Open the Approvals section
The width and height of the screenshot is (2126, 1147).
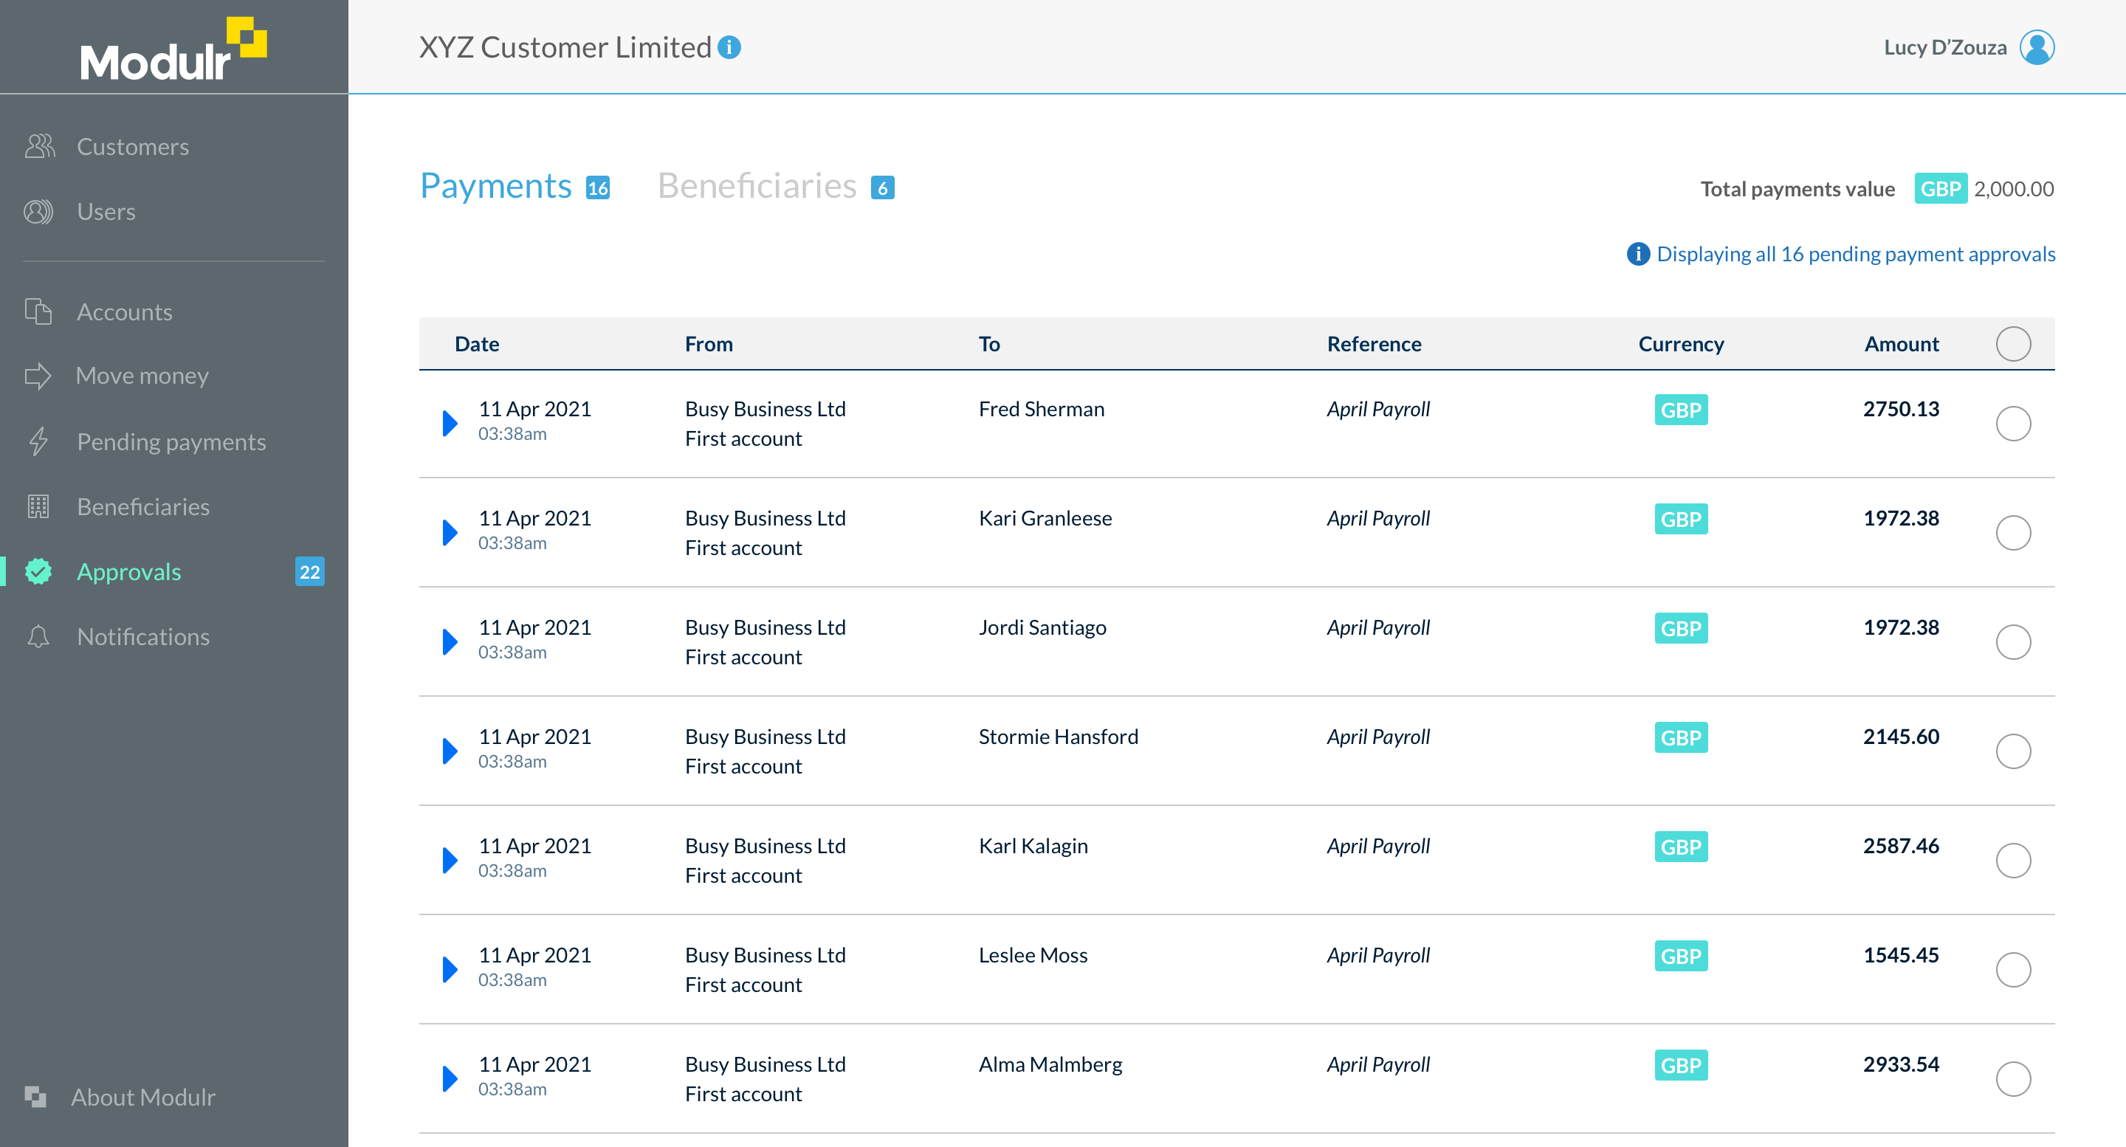[128, 571]
